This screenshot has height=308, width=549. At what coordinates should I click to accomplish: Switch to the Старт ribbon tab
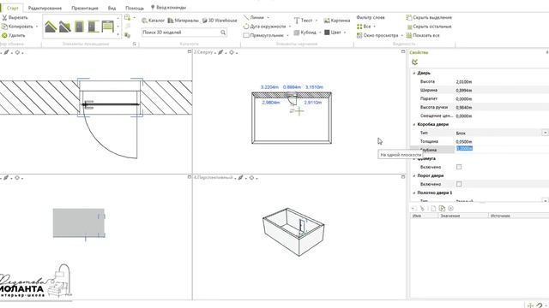pos(13,8)
